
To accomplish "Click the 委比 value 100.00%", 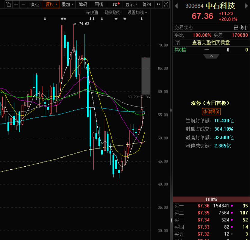I will (x=202, y=35).
